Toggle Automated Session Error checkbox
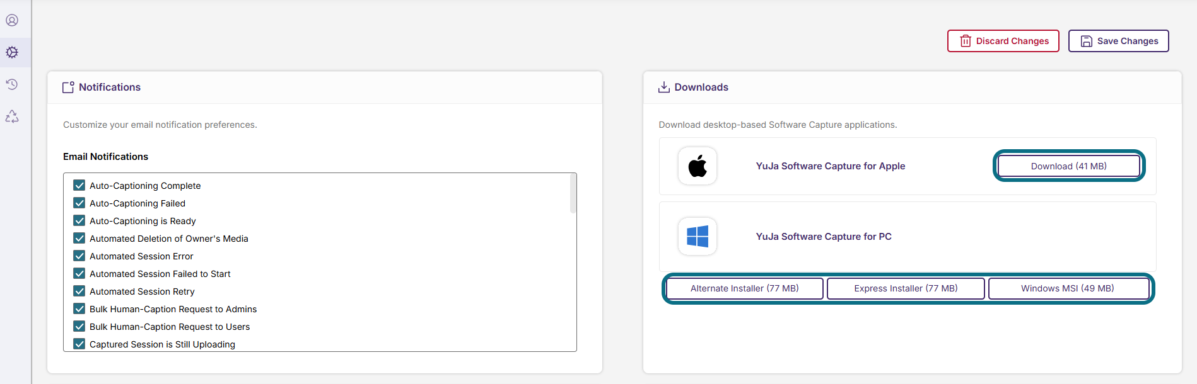Screen dimensions: 1197x384 pos(79,256)
